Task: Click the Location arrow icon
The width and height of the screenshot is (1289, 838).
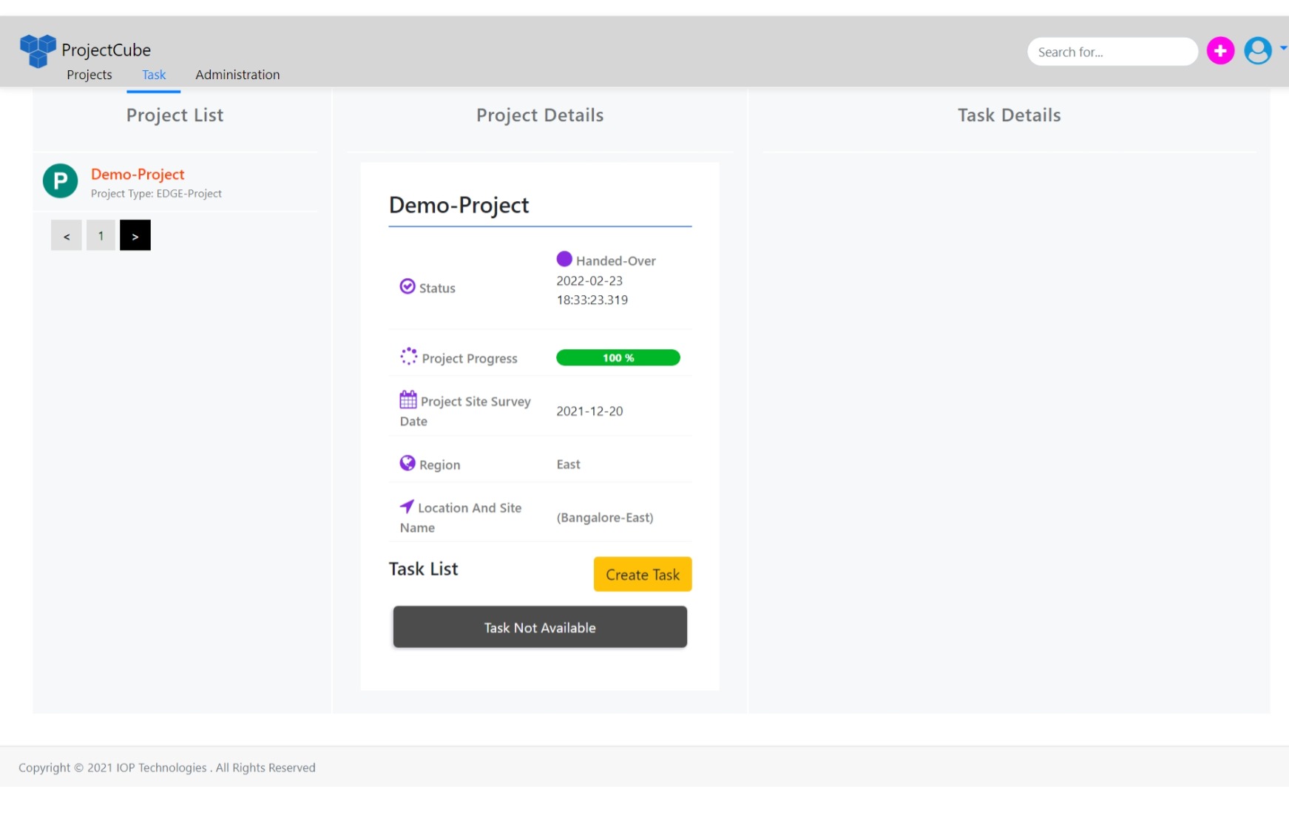Action: pos(407,507)
